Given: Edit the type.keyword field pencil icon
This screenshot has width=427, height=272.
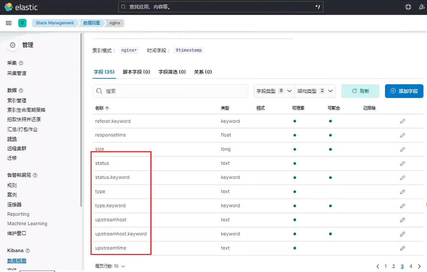Looking at the screenshot, I should click(x=403, y=206).
